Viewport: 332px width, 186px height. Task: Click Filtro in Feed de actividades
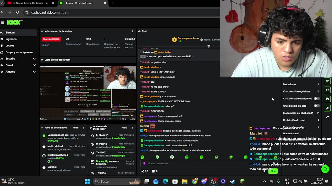[x=75, y=128]
